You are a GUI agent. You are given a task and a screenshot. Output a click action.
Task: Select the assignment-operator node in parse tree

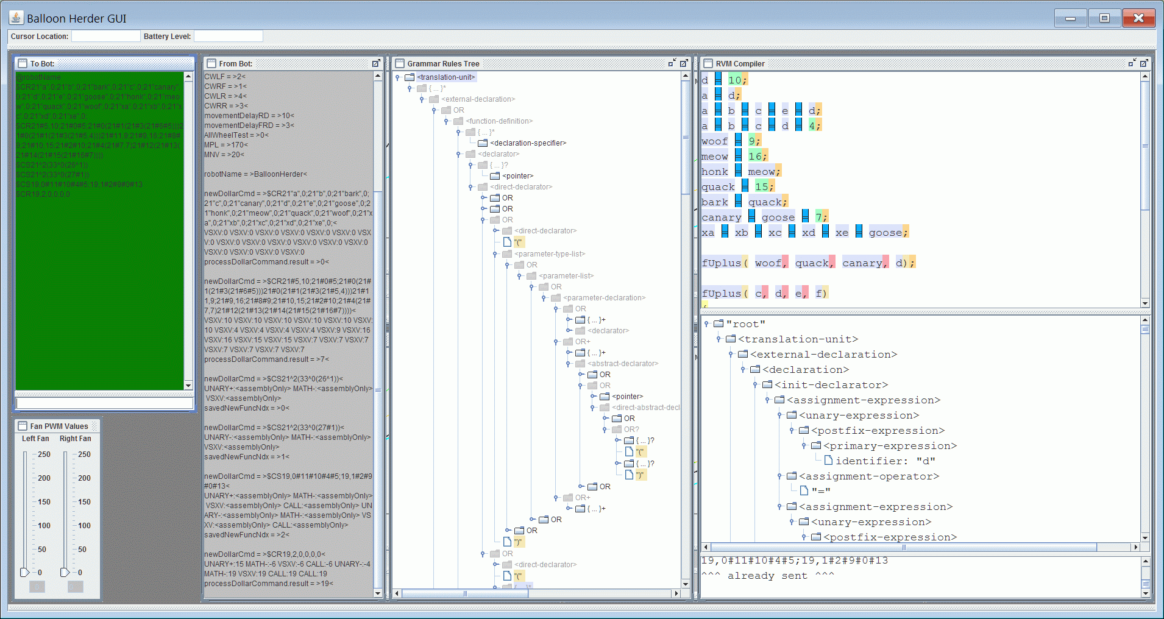(x=868, y=476)
